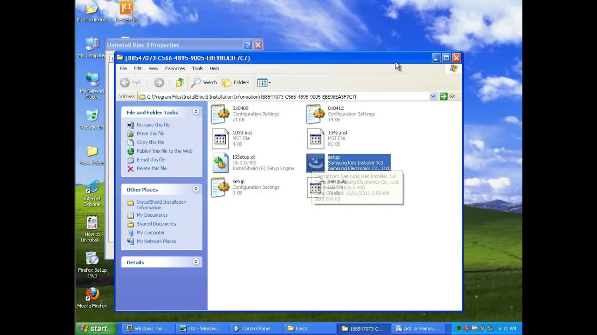Open the File menu
Viewport: 597px width, 335px height.
click(123, 68)
